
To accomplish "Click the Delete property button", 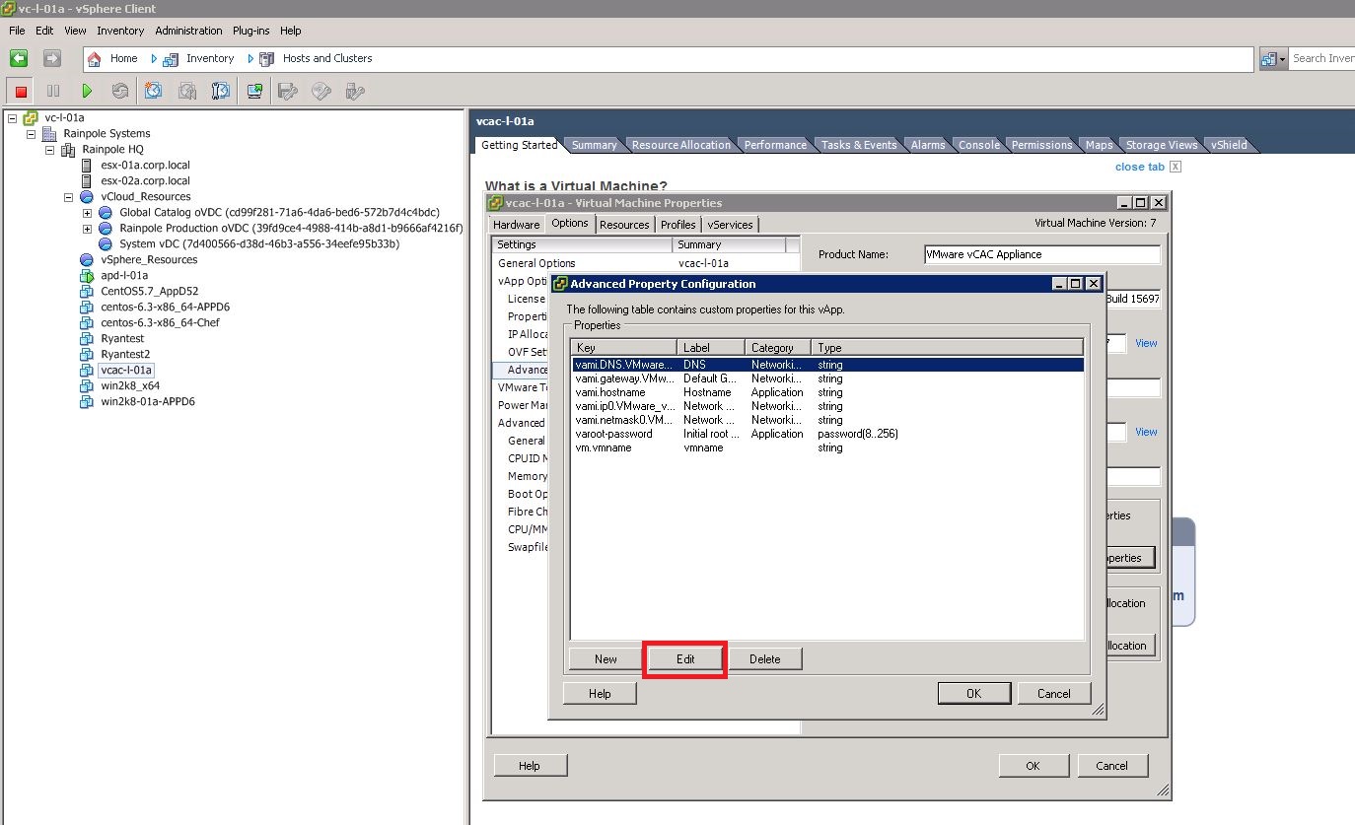I will pyautogui.click(x=764, y=659).
